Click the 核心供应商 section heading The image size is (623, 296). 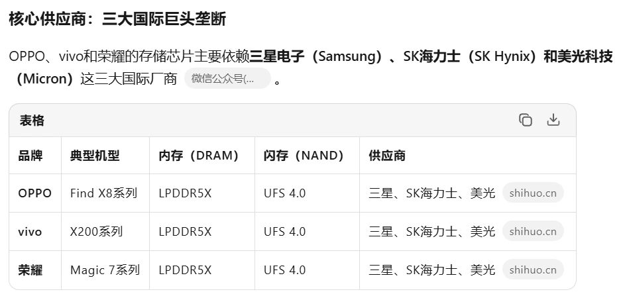point(117,19)
